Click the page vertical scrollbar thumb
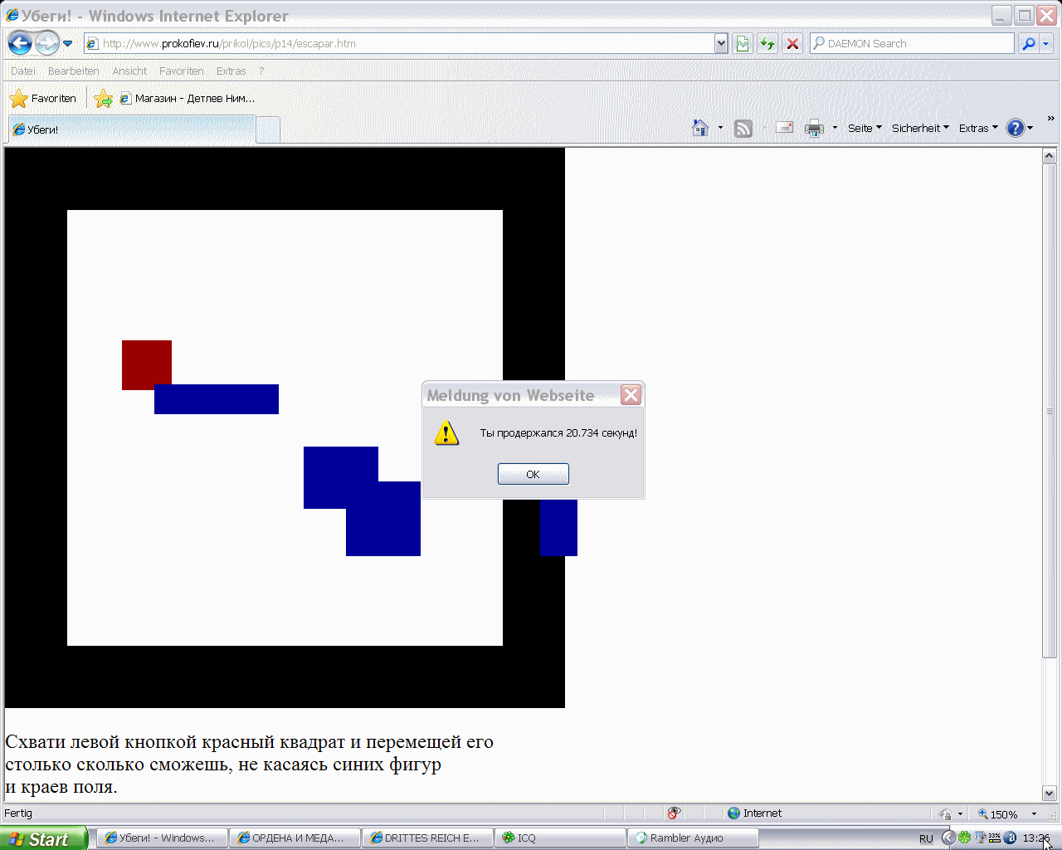The height and width of the screenshot is (850, 1062). [x=1049, y=411]
